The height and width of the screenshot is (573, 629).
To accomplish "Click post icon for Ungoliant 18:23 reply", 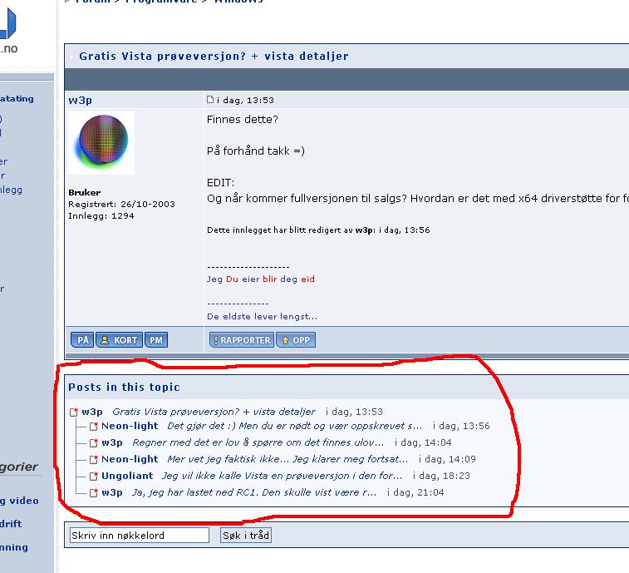I will pyautogui.click(x=93, y=477).
